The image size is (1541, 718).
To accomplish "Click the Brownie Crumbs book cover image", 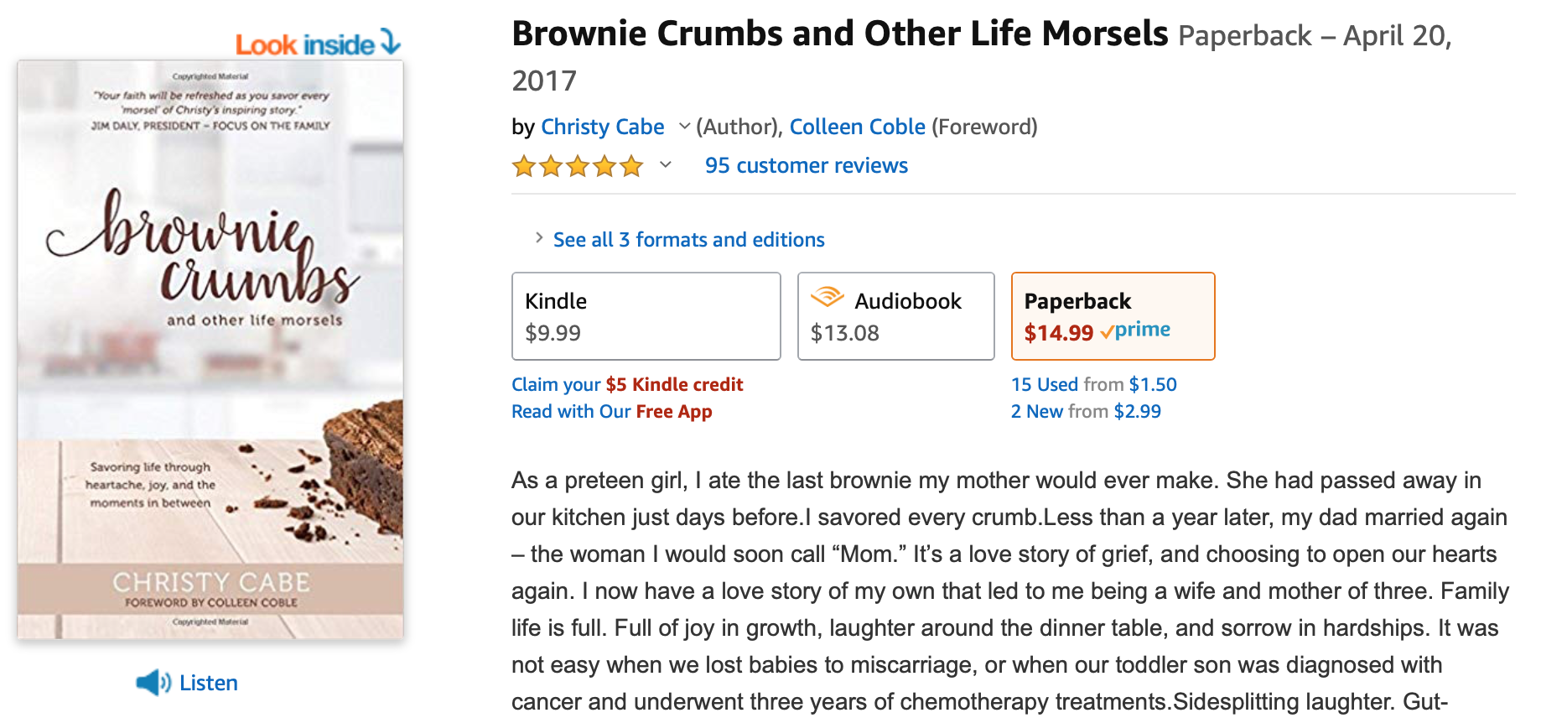I will [210, 349].
